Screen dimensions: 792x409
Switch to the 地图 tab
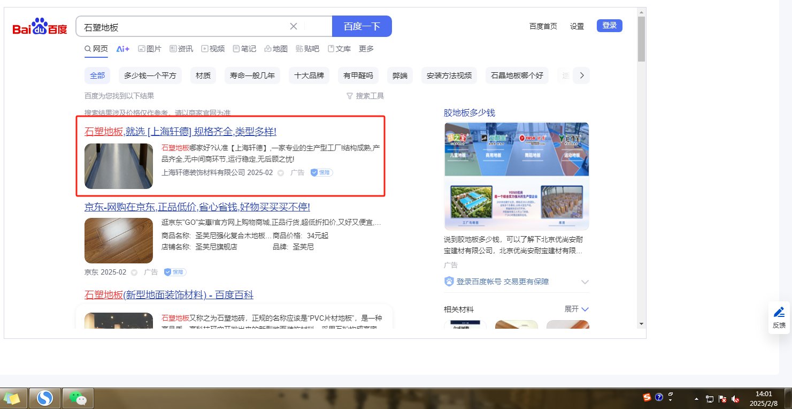point(276,49)
